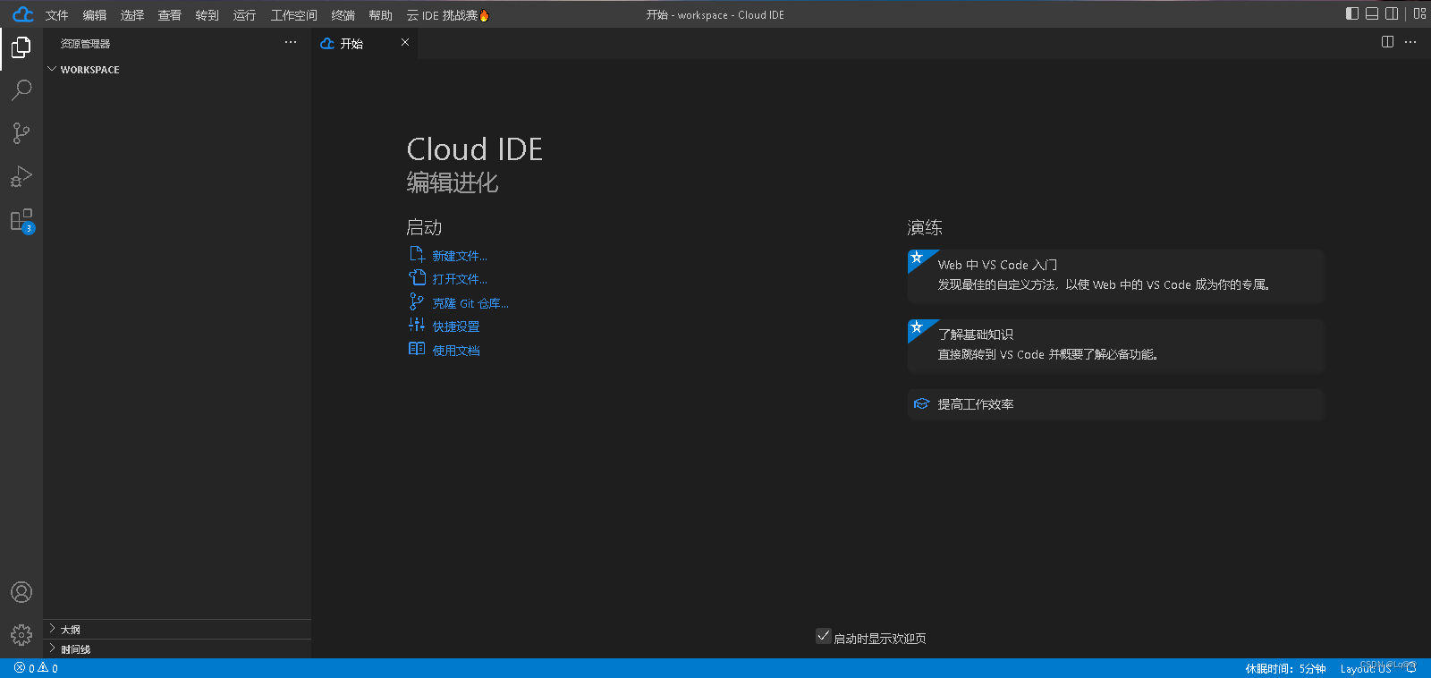Open the Web 中 VS Code 入门 walkthrough
1431x678 pixels.
pos(1115,276)
